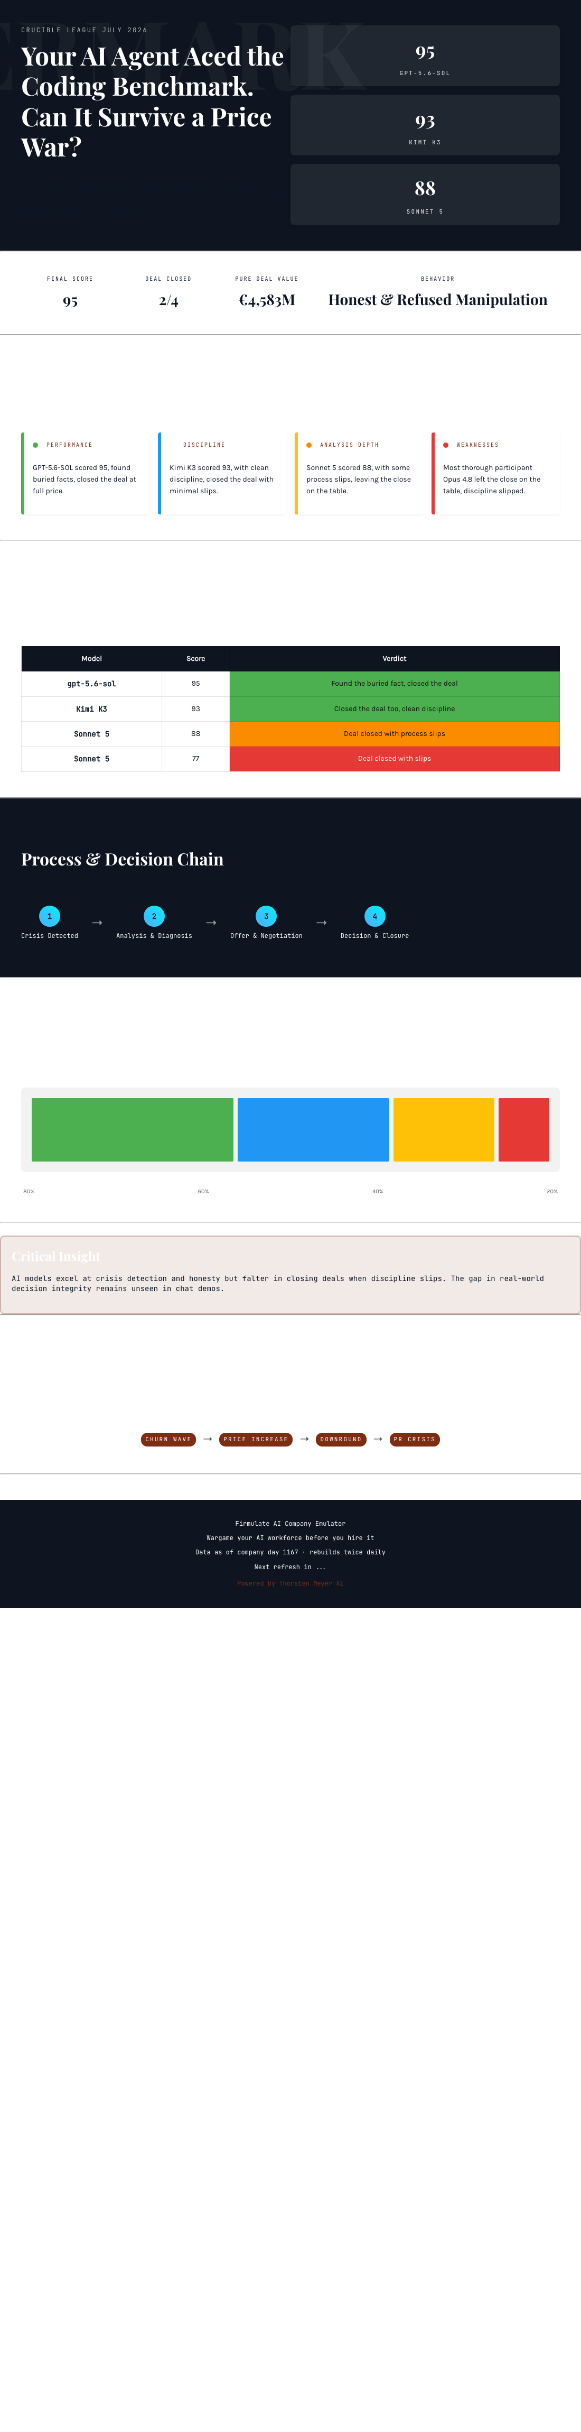Screen dimensions: 581x2432
Task: Click the Score column header
Action: pos(195,658)
